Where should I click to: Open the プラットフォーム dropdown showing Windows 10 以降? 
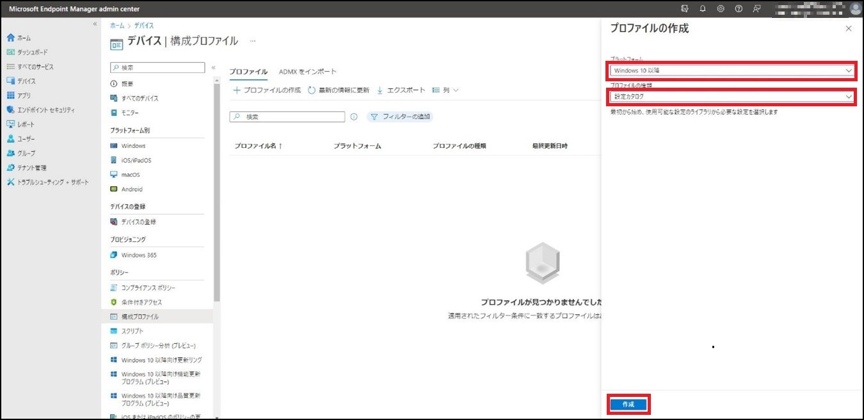(732, 70)
